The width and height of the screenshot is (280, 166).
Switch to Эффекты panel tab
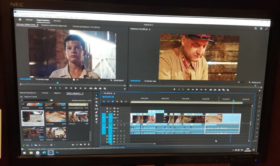(57, 93)
